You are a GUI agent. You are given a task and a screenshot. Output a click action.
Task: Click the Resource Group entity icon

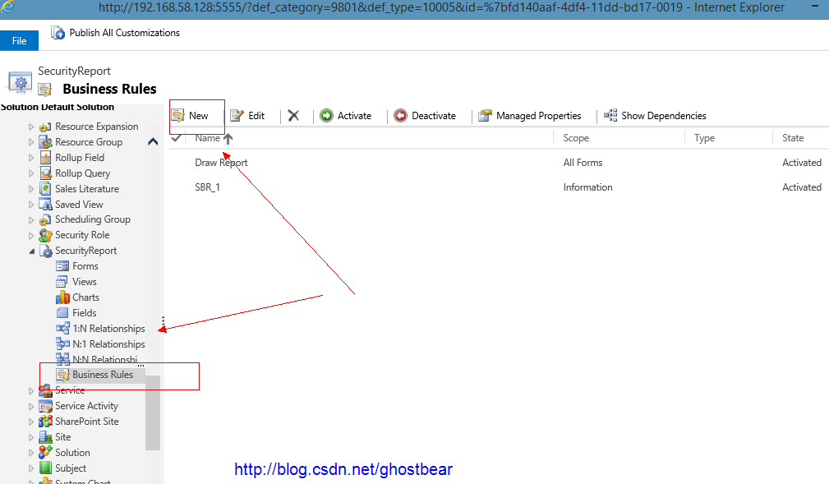45,142
